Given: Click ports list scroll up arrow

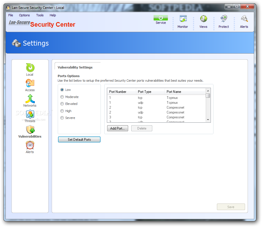Looking at the screenshot, I should (208, 91).
